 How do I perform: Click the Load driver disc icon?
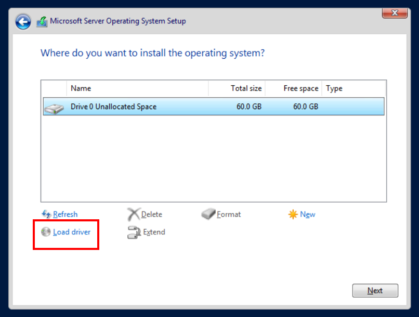(x=46, y=232)
